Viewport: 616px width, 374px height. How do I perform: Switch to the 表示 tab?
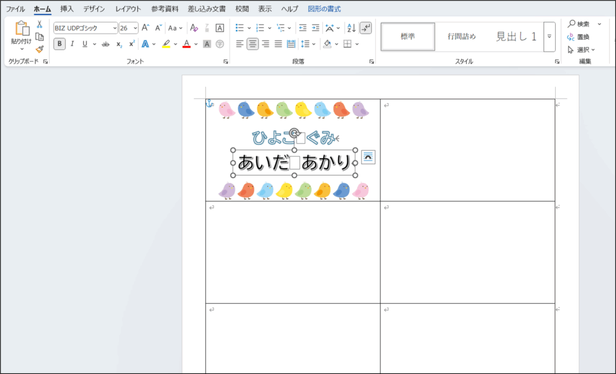(265, 8)
